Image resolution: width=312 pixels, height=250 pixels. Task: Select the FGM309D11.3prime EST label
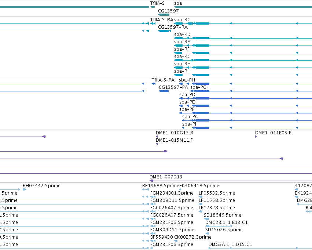(x=172, y=230)
